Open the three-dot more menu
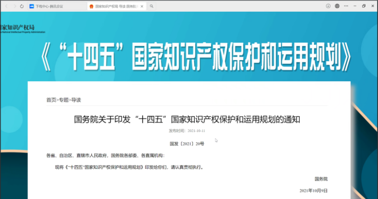Viewport: 378px width, 199px height. coord(346,6)
